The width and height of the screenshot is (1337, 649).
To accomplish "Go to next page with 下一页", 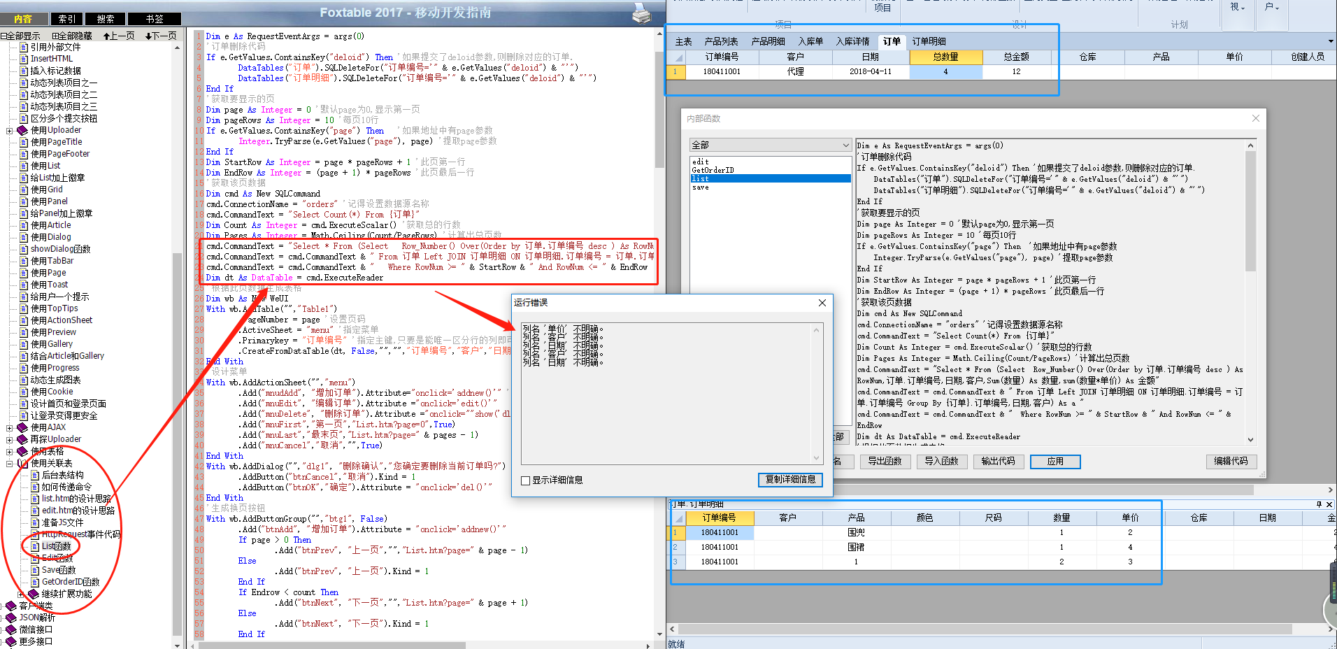I will point(161,36).
